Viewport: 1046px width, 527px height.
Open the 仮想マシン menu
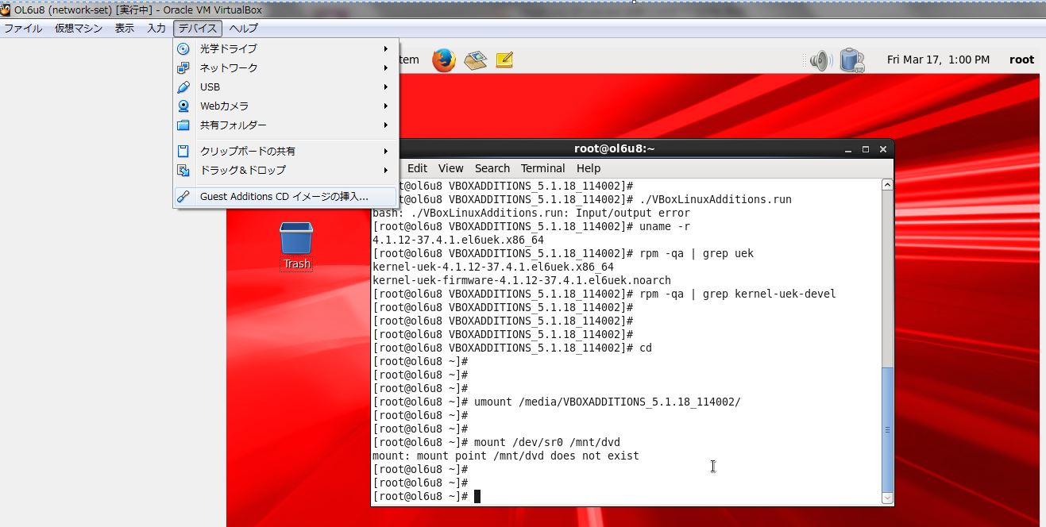pos(77,28)
